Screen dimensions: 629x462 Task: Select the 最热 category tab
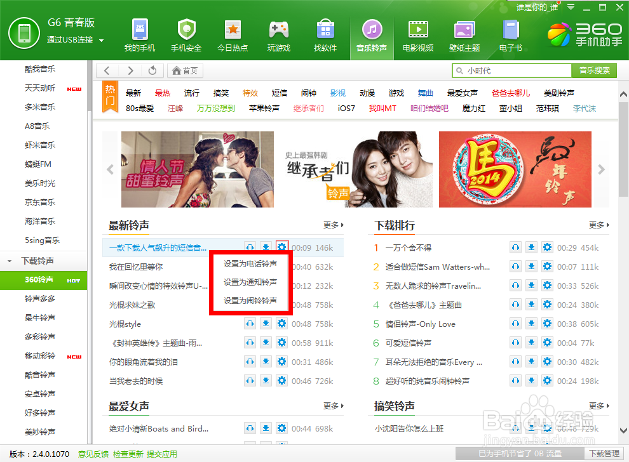(163, 93)
